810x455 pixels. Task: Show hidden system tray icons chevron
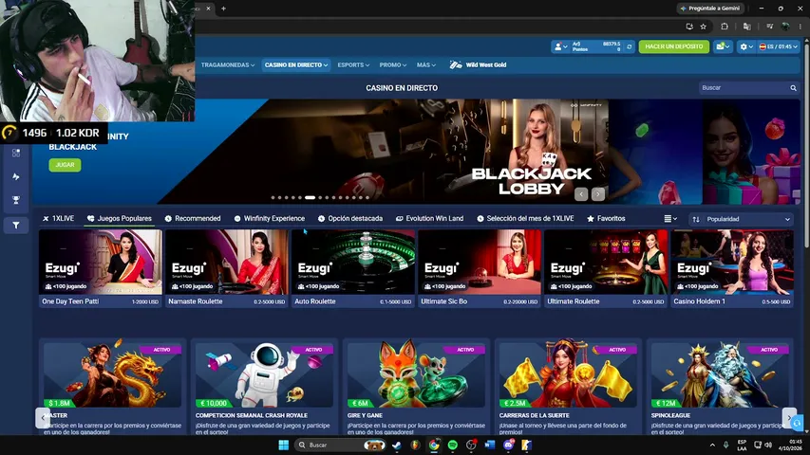pos(712,445)
